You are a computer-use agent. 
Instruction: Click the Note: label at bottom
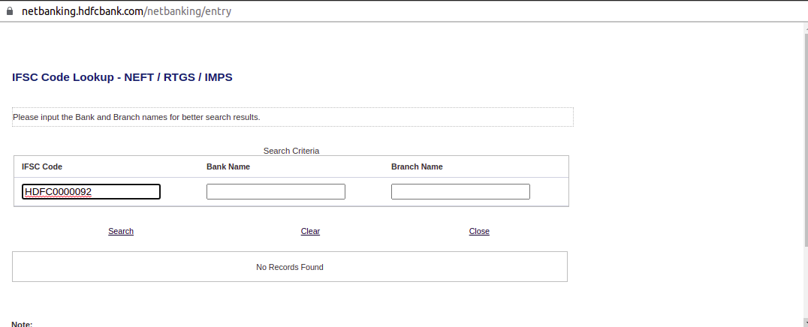[23, 324]
